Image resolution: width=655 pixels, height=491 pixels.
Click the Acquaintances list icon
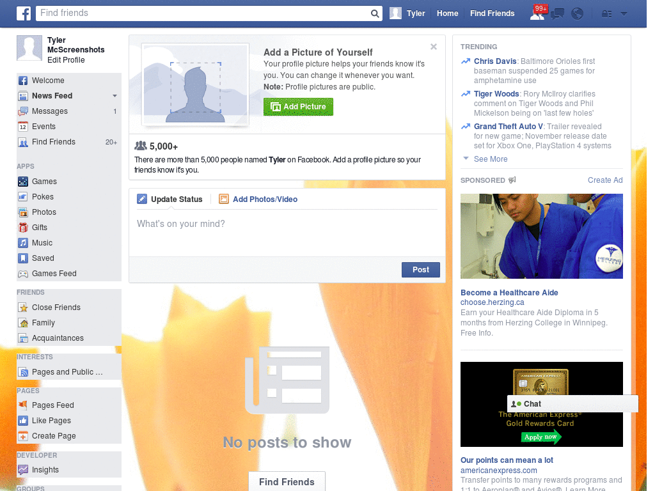click(x=23, y=338)
